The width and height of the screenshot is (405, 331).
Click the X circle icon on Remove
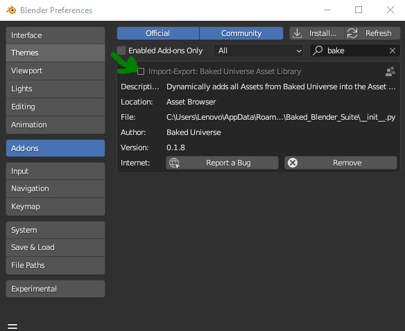click(293, 163)
